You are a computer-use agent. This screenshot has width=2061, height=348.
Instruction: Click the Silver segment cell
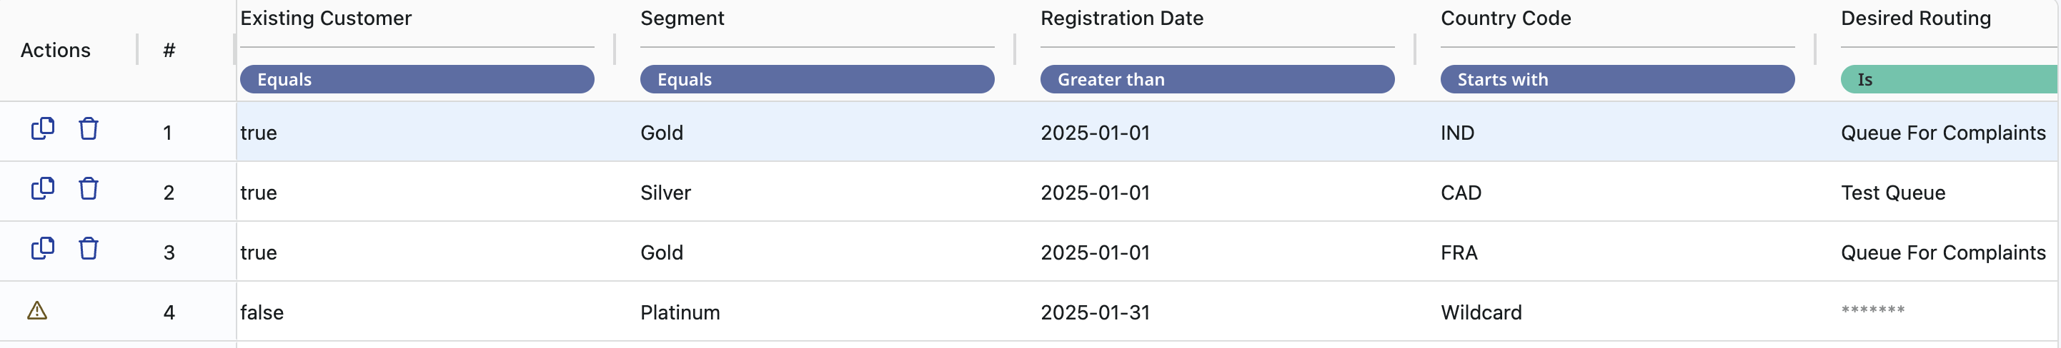665,193
